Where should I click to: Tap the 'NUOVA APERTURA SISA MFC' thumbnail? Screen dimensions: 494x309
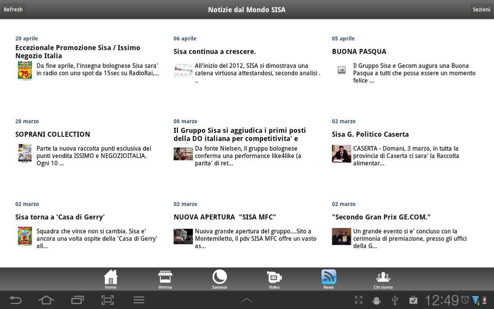click(x=183, y=236)
